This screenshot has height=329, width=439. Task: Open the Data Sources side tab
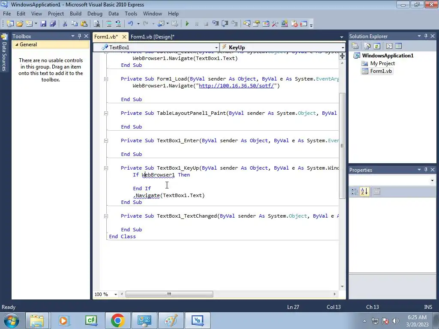point(4,53)
